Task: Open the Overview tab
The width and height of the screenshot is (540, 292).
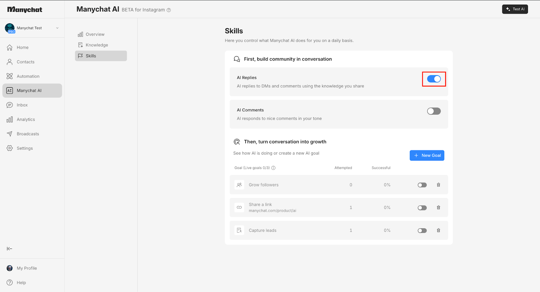Action: coord(95,34)
